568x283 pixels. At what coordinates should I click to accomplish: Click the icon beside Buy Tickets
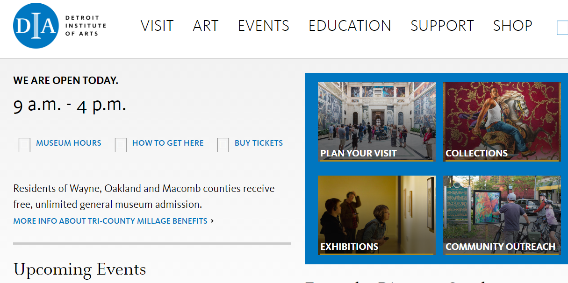pyautogui.click(x=223, y=145)
